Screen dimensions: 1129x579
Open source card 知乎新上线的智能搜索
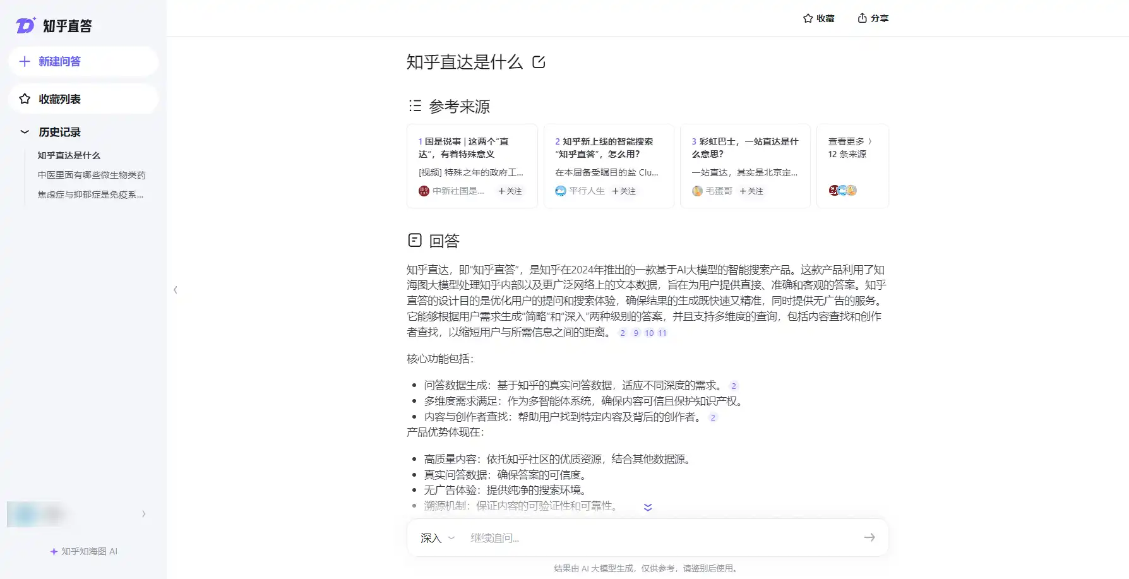coord(609,166)
